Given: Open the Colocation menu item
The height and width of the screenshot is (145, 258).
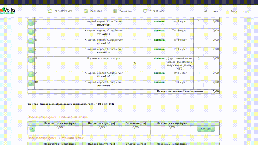Looking at the screenshot, I should (126, 11).
